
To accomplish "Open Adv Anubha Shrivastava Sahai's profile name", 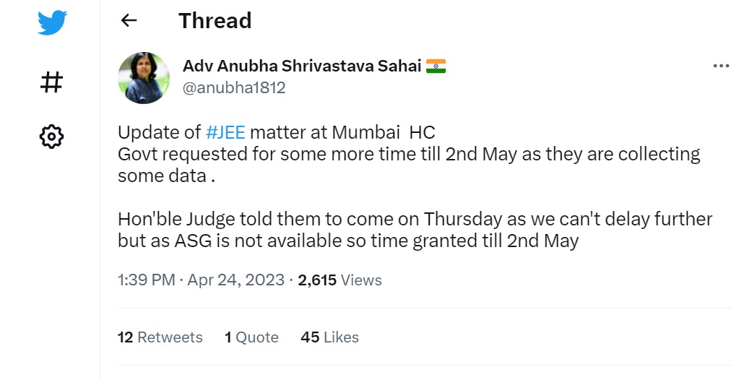I will [x=302, y=66].
